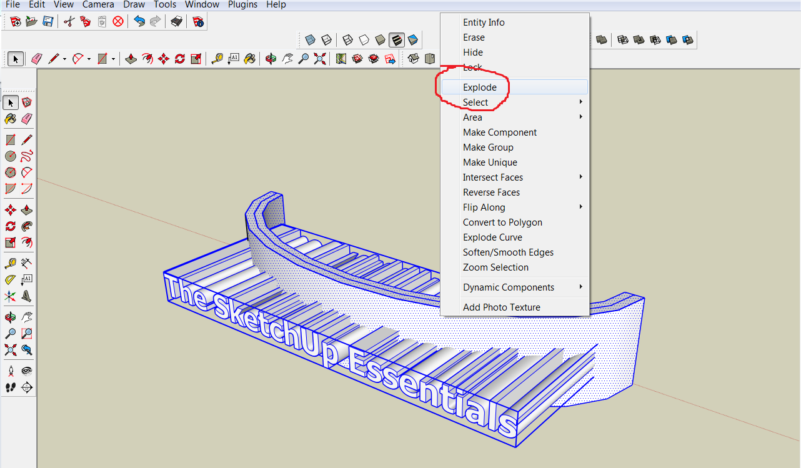
Task: Select the Axes tool
Action: coord(11,296)
